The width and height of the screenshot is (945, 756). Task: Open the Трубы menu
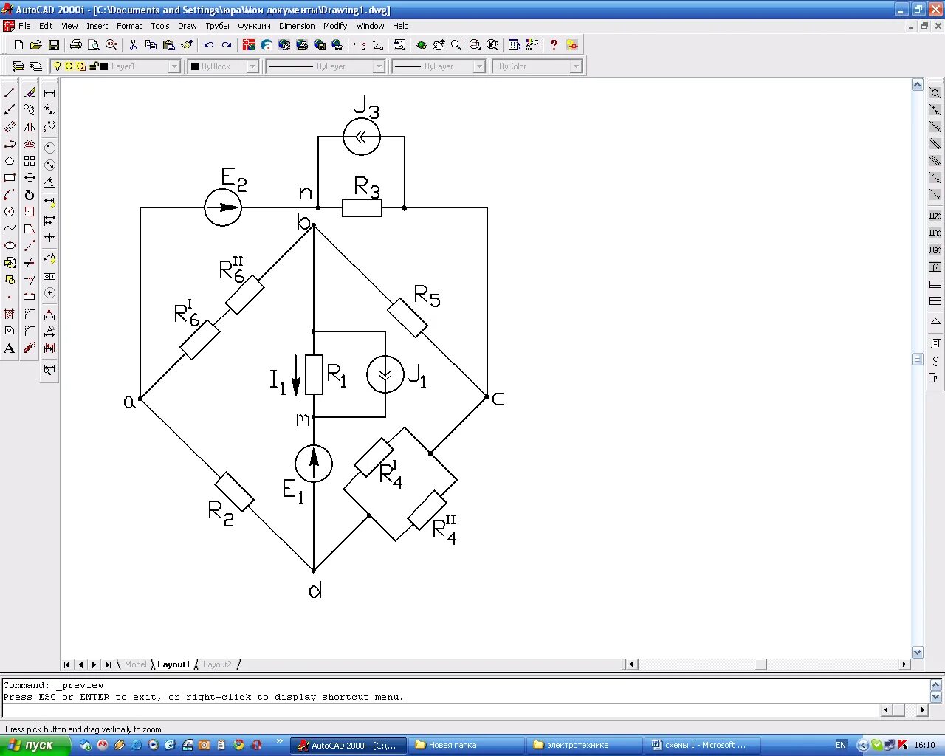pyautogui.click(x=217, y=26)
